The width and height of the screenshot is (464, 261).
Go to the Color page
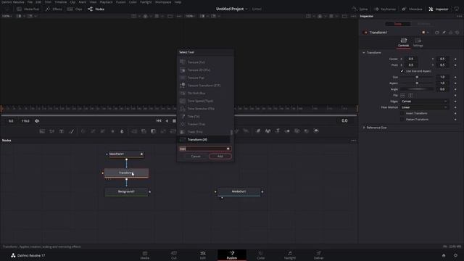[261, 255]
